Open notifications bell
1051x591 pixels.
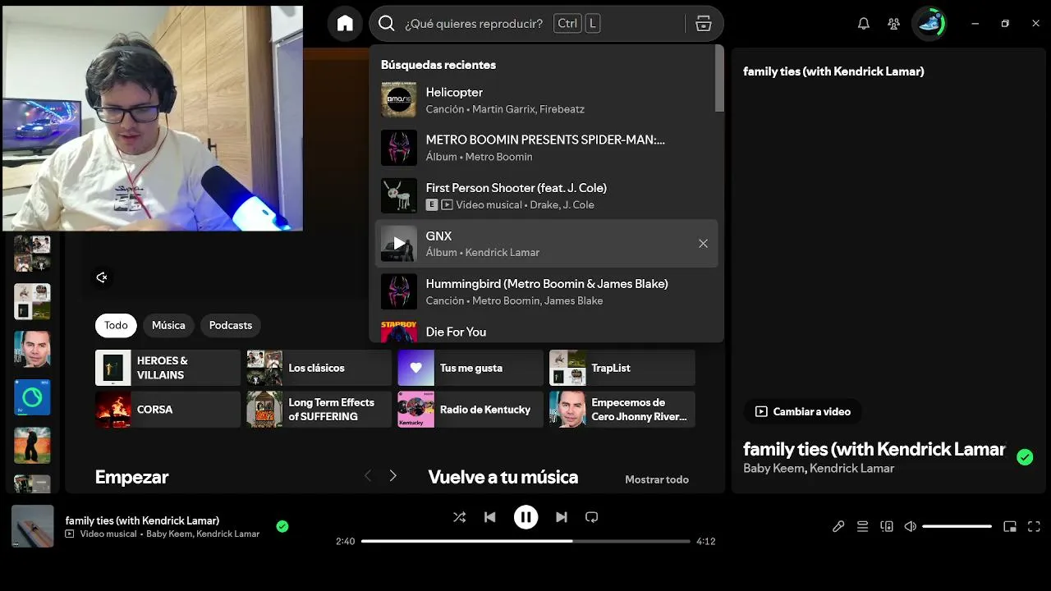point(864,24)
